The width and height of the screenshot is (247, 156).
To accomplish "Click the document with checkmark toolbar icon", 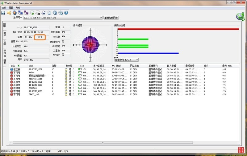I will coord(43,13).
